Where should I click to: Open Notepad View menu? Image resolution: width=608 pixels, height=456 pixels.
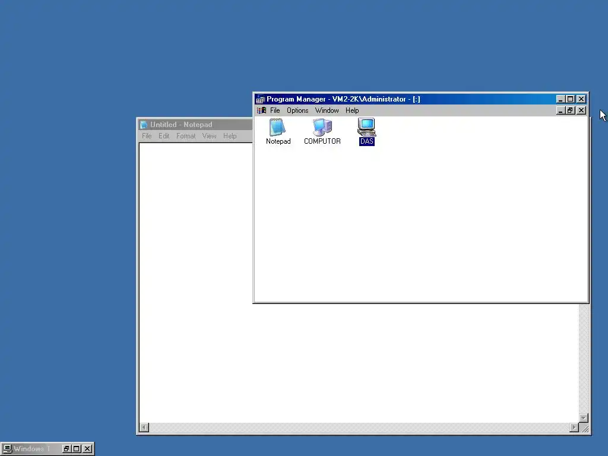click(209, 136)
